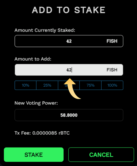Cancel the add to stake dialog
Screen dimensions: 137x166
pyautogui.click(x=101, y=155)
